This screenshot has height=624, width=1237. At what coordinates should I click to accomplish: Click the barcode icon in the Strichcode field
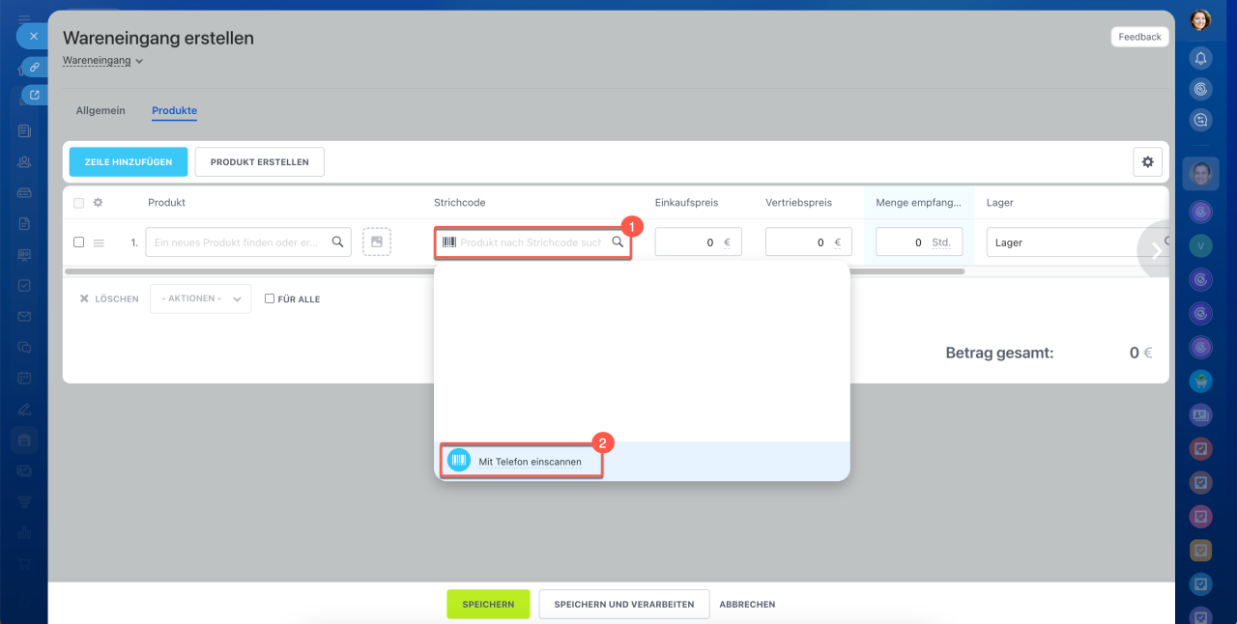449,242
